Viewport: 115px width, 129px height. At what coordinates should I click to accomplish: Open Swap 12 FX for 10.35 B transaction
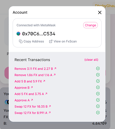pos(33,107)
